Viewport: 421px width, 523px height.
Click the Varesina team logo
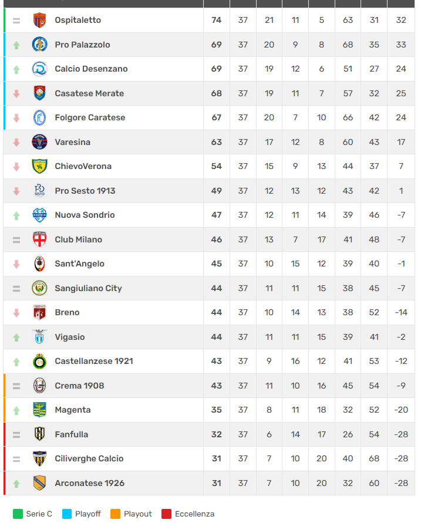click(x=39, y=142)
